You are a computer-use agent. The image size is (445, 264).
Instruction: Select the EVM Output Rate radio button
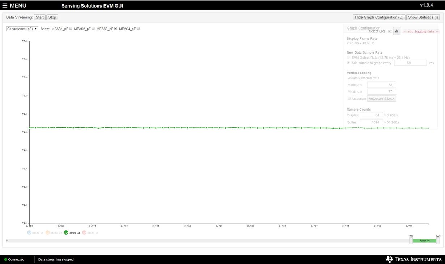coord(348,57)
